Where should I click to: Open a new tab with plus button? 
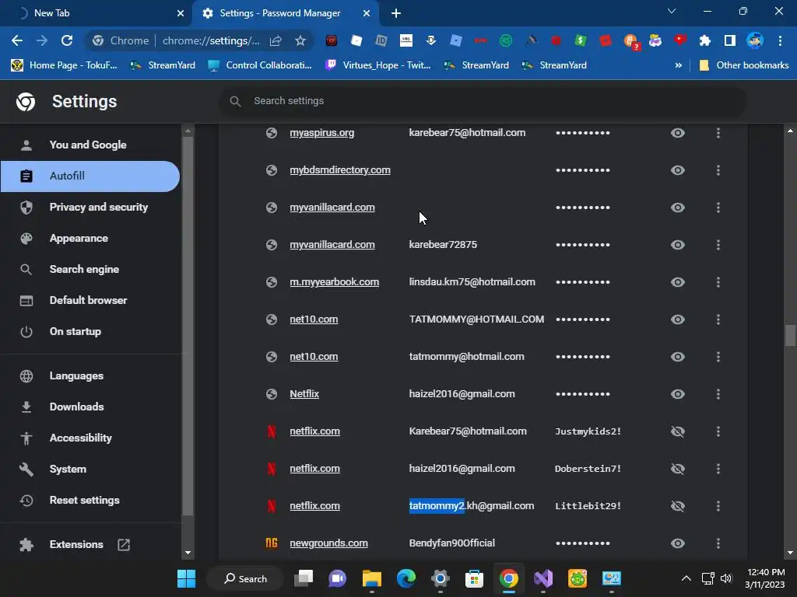[396, 13]
